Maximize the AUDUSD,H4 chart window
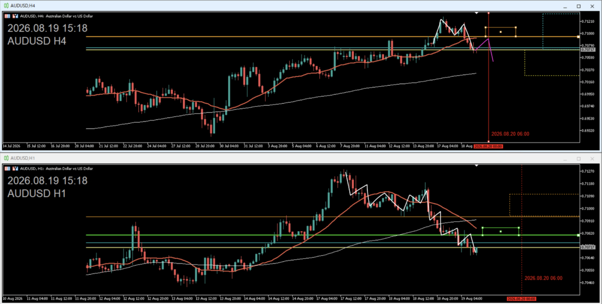 coord(578,6)
